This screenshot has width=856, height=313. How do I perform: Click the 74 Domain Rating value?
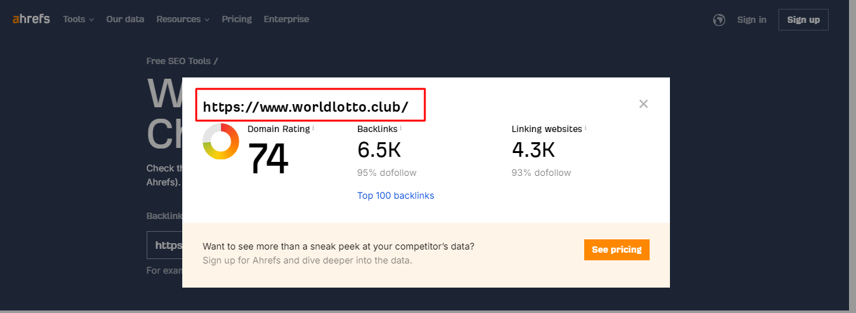point(267,158)
